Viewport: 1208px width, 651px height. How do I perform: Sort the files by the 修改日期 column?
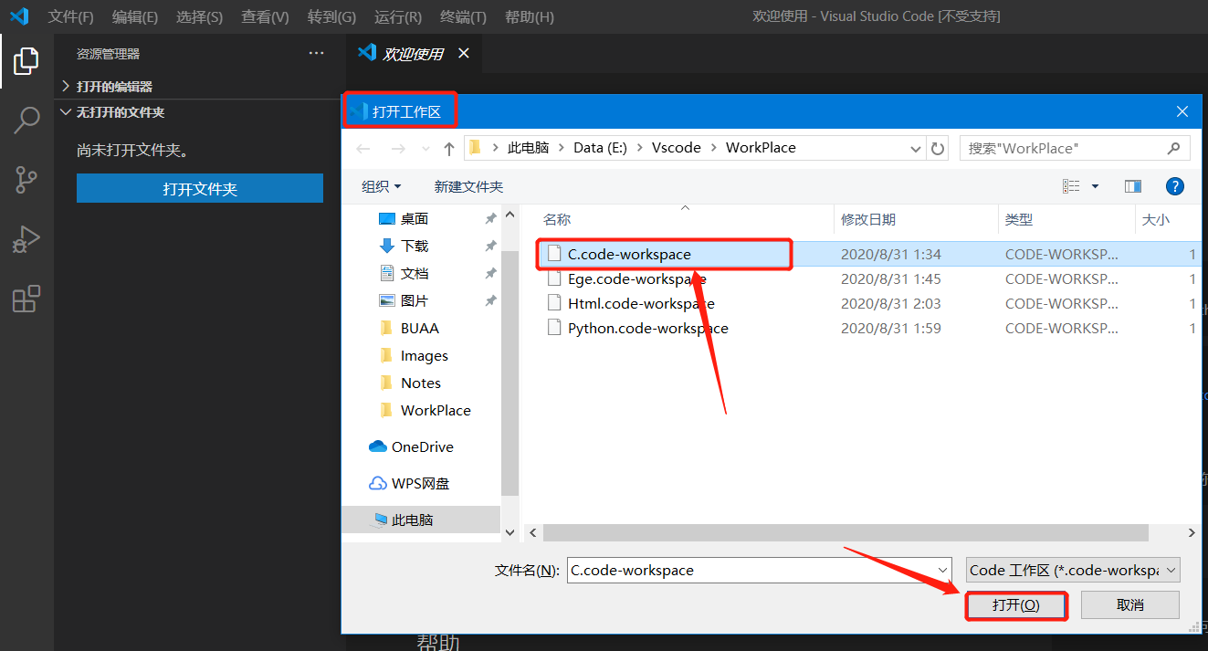(x=867, y=219)
